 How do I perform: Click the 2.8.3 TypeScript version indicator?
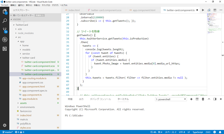click(208, 132)
